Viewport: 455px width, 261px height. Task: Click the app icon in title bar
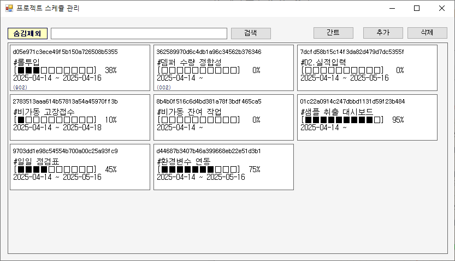coord(9,8)
